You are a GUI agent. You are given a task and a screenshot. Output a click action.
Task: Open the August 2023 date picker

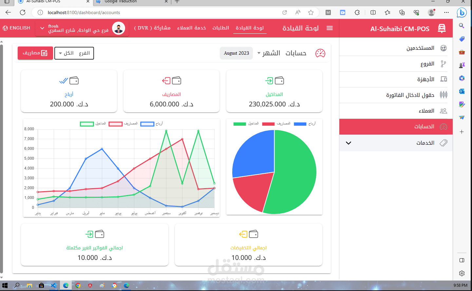[236, 53]
